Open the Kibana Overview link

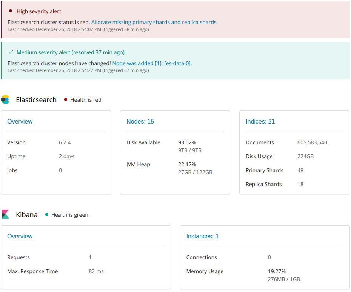pyautogui.click(x=20, y=236)
